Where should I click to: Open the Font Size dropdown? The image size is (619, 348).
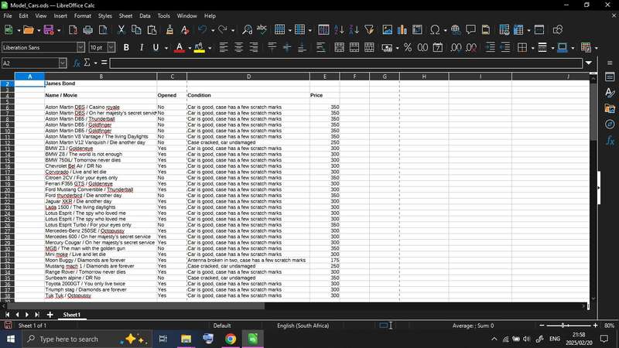(x=111, y=47)
